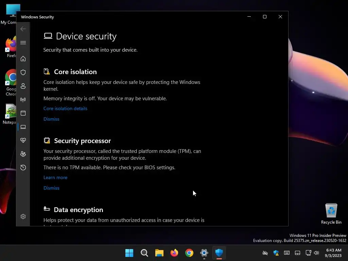Screen dimensions: 348x261
Task: Open Family options icon in sidebar
Action: (23, 154)
